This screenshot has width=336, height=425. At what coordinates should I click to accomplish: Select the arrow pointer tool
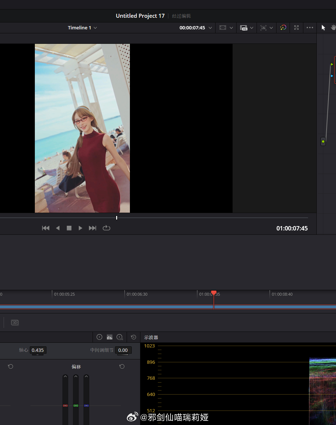[323, 28]
